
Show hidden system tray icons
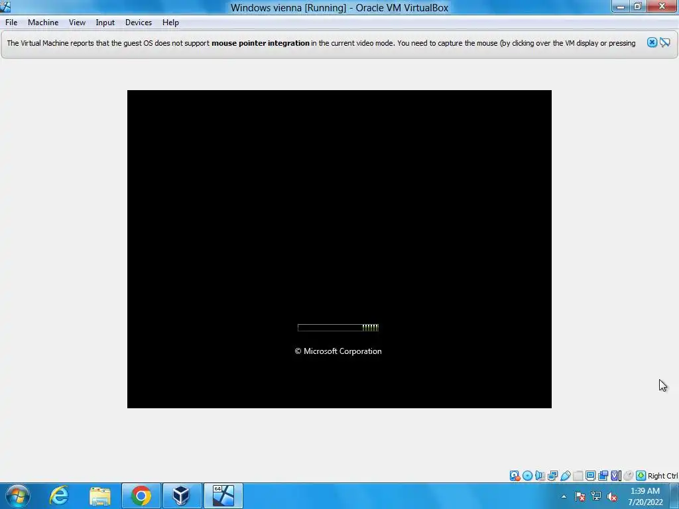[564, 496]
